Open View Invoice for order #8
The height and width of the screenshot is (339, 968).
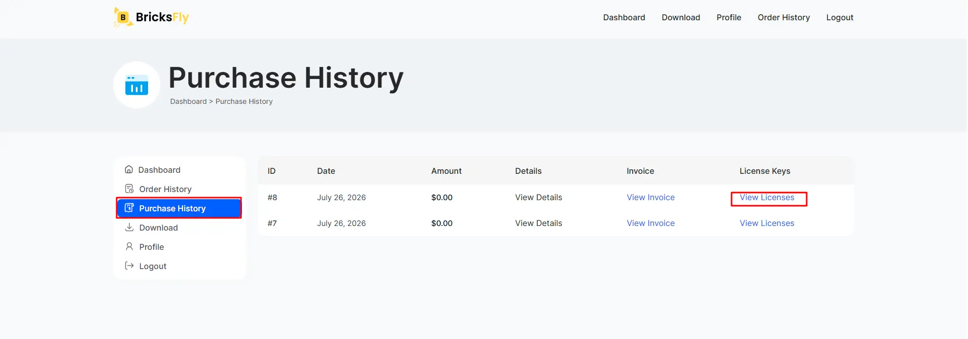[x=650, y=197]
